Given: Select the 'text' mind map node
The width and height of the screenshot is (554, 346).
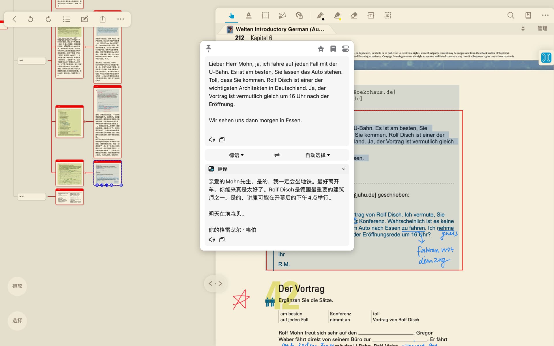Looking at the screenshot, I should tap(31, 61).
